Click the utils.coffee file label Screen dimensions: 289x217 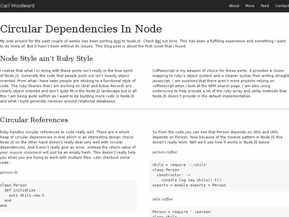(x=162, y=199)
